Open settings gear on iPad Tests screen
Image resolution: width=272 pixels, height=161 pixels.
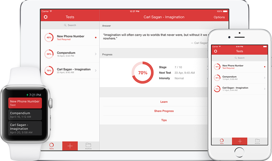point(46,17)
